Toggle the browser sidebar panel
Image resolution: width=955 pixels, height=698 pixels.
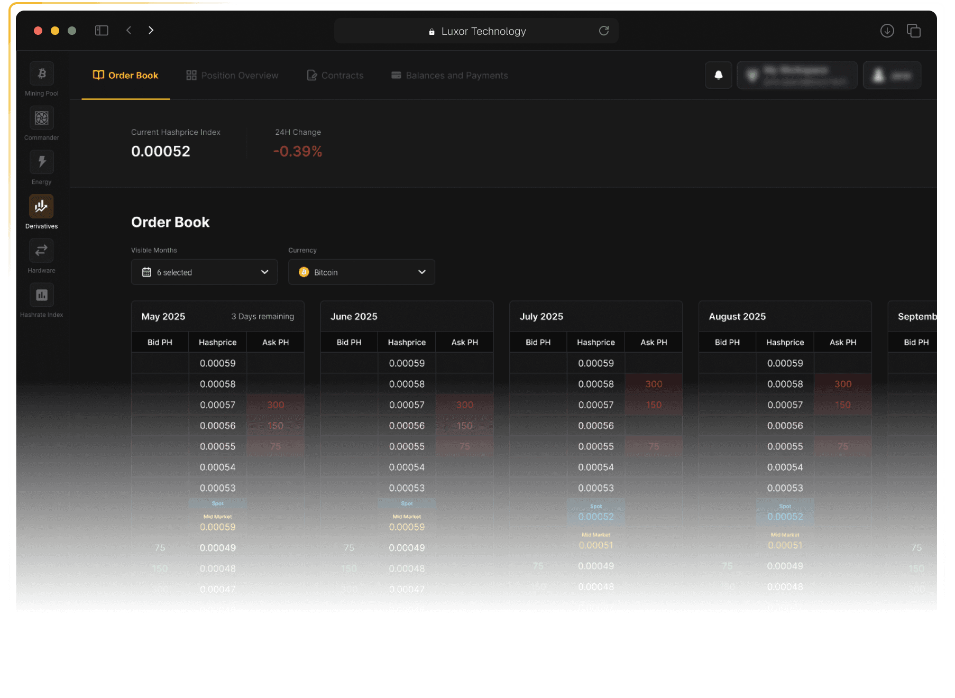tap(102, 30)
